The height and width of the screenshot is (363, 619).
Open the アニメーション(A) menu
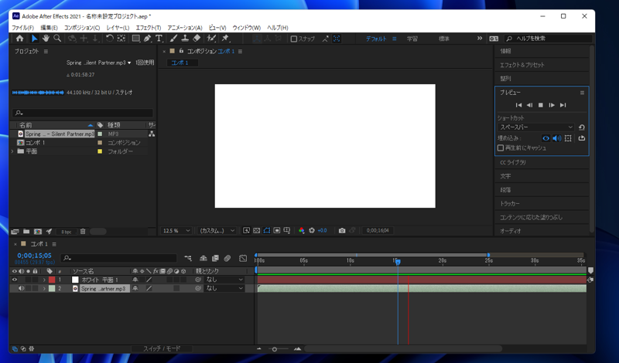pyautogui.click(x=185, y=28)
